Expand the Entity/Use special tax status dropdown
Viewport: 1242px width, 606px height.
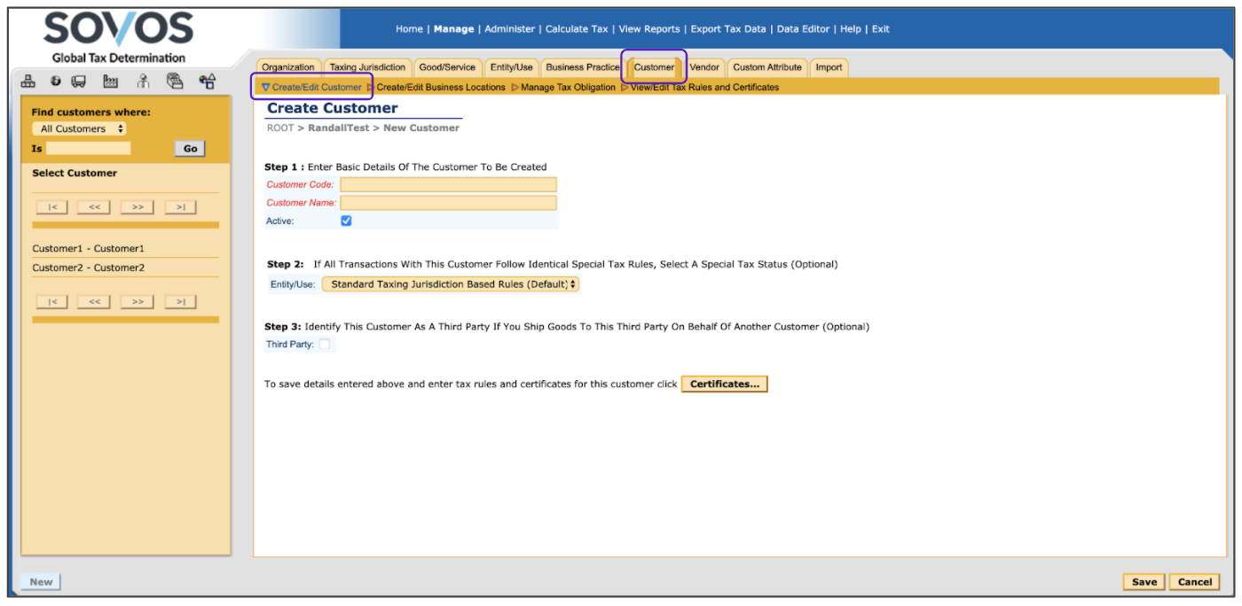point(450,284)
